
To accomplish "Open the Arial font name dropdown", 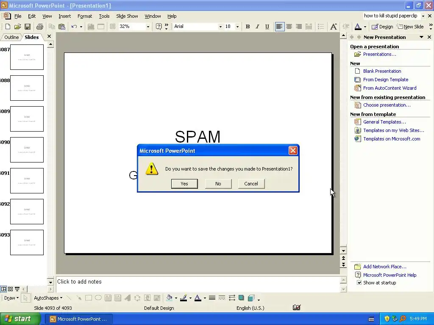I will tap(220, 27).
